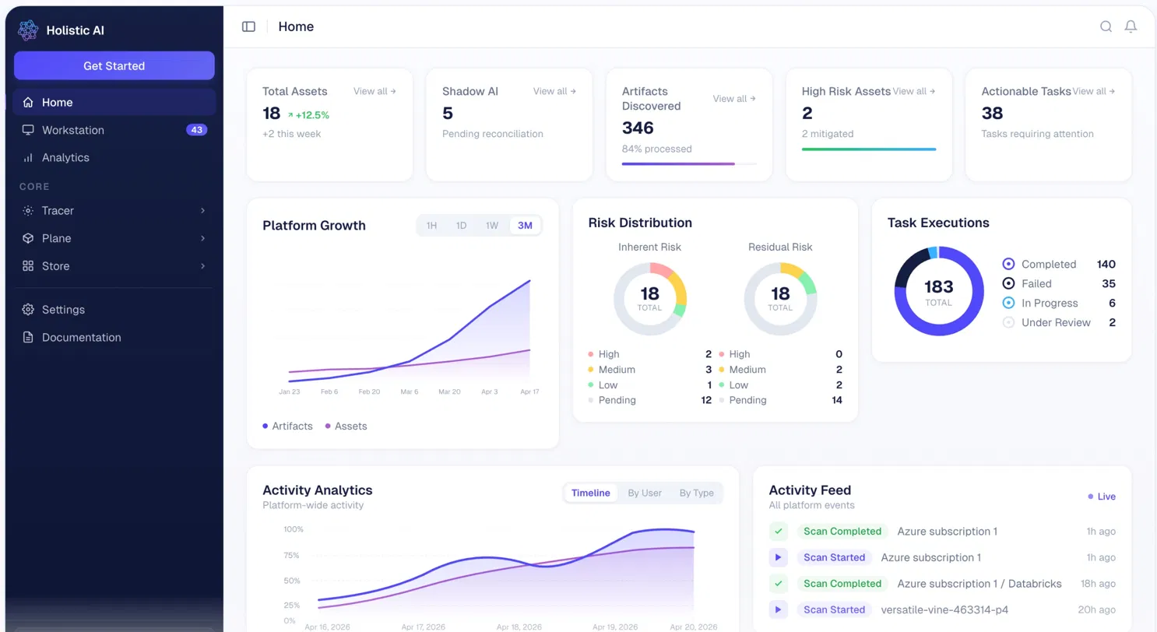Click play icon for Azure subscription 1 scan started

click(779, 557)
